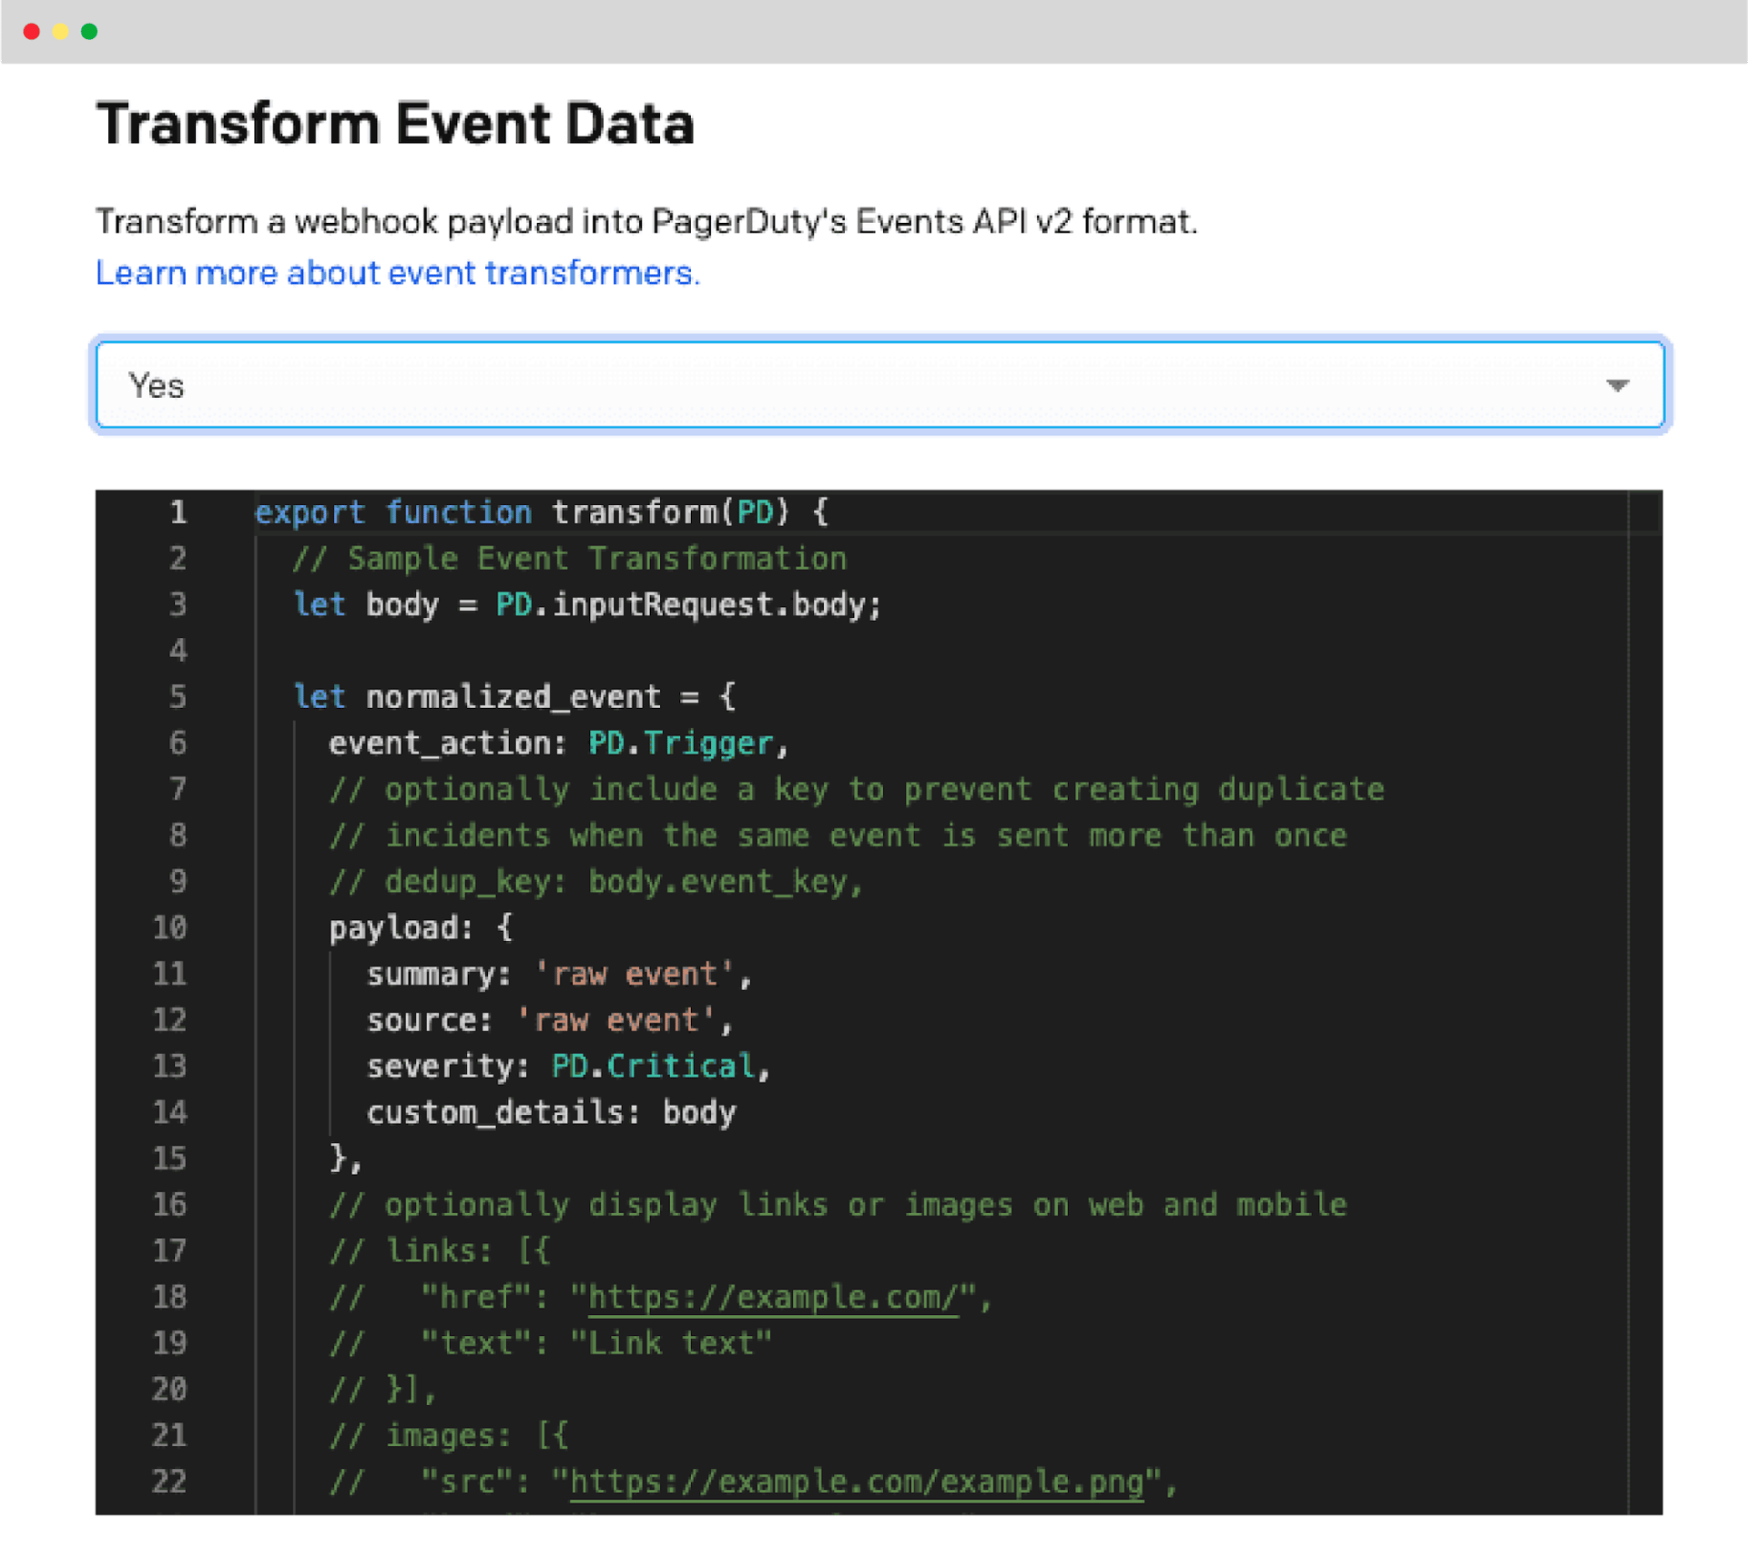Click the red close window button
1748x1559 pixels.
[x=31, y=32]
